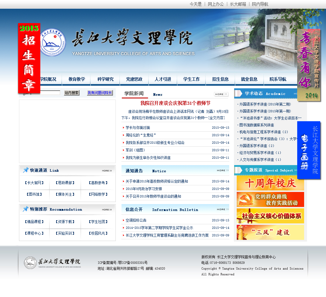Open 【校园风光】 recommendation link
The width and height of the screenshot is (326, 297).
pyautogui.click(x=98, y=233)
